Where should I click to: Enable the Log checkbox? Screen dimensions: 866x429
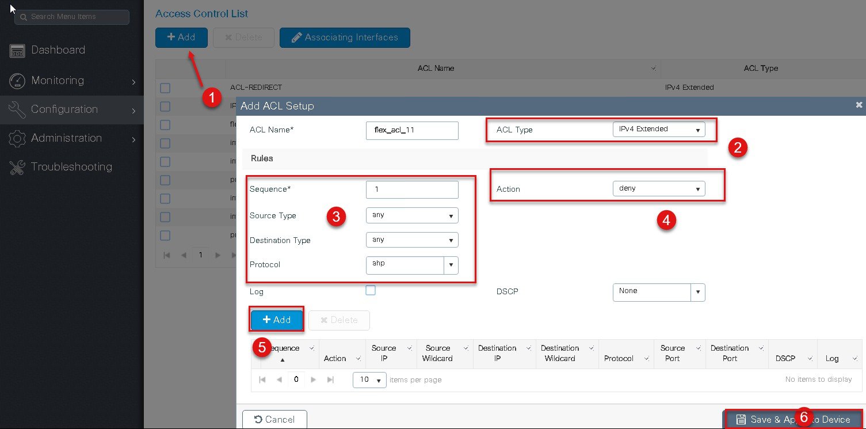tap(371, 290)
